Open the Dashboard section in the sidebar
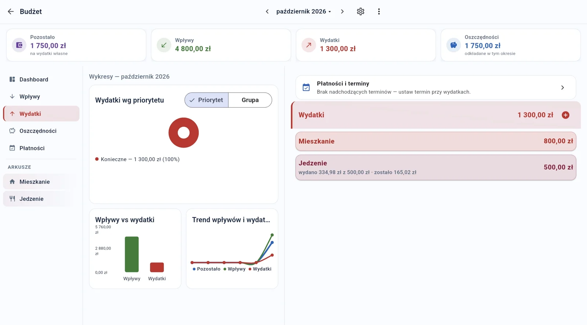This screenshot has height=325, width=587. (41, 80)
